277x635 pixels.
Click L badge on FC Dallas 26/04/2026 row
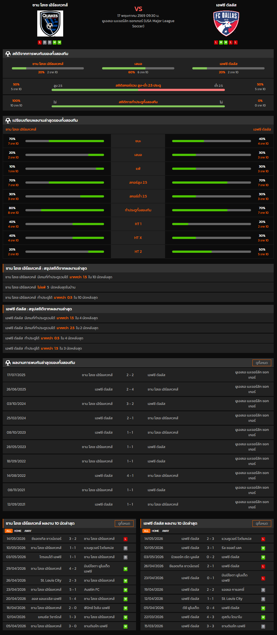click(263, 566)
